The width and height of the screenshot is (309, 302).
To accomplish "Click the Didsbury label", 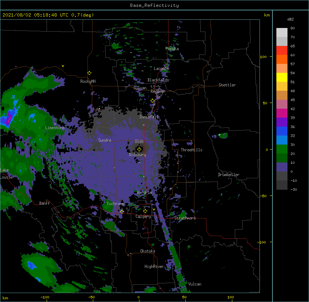I will [x=138, y=155].
